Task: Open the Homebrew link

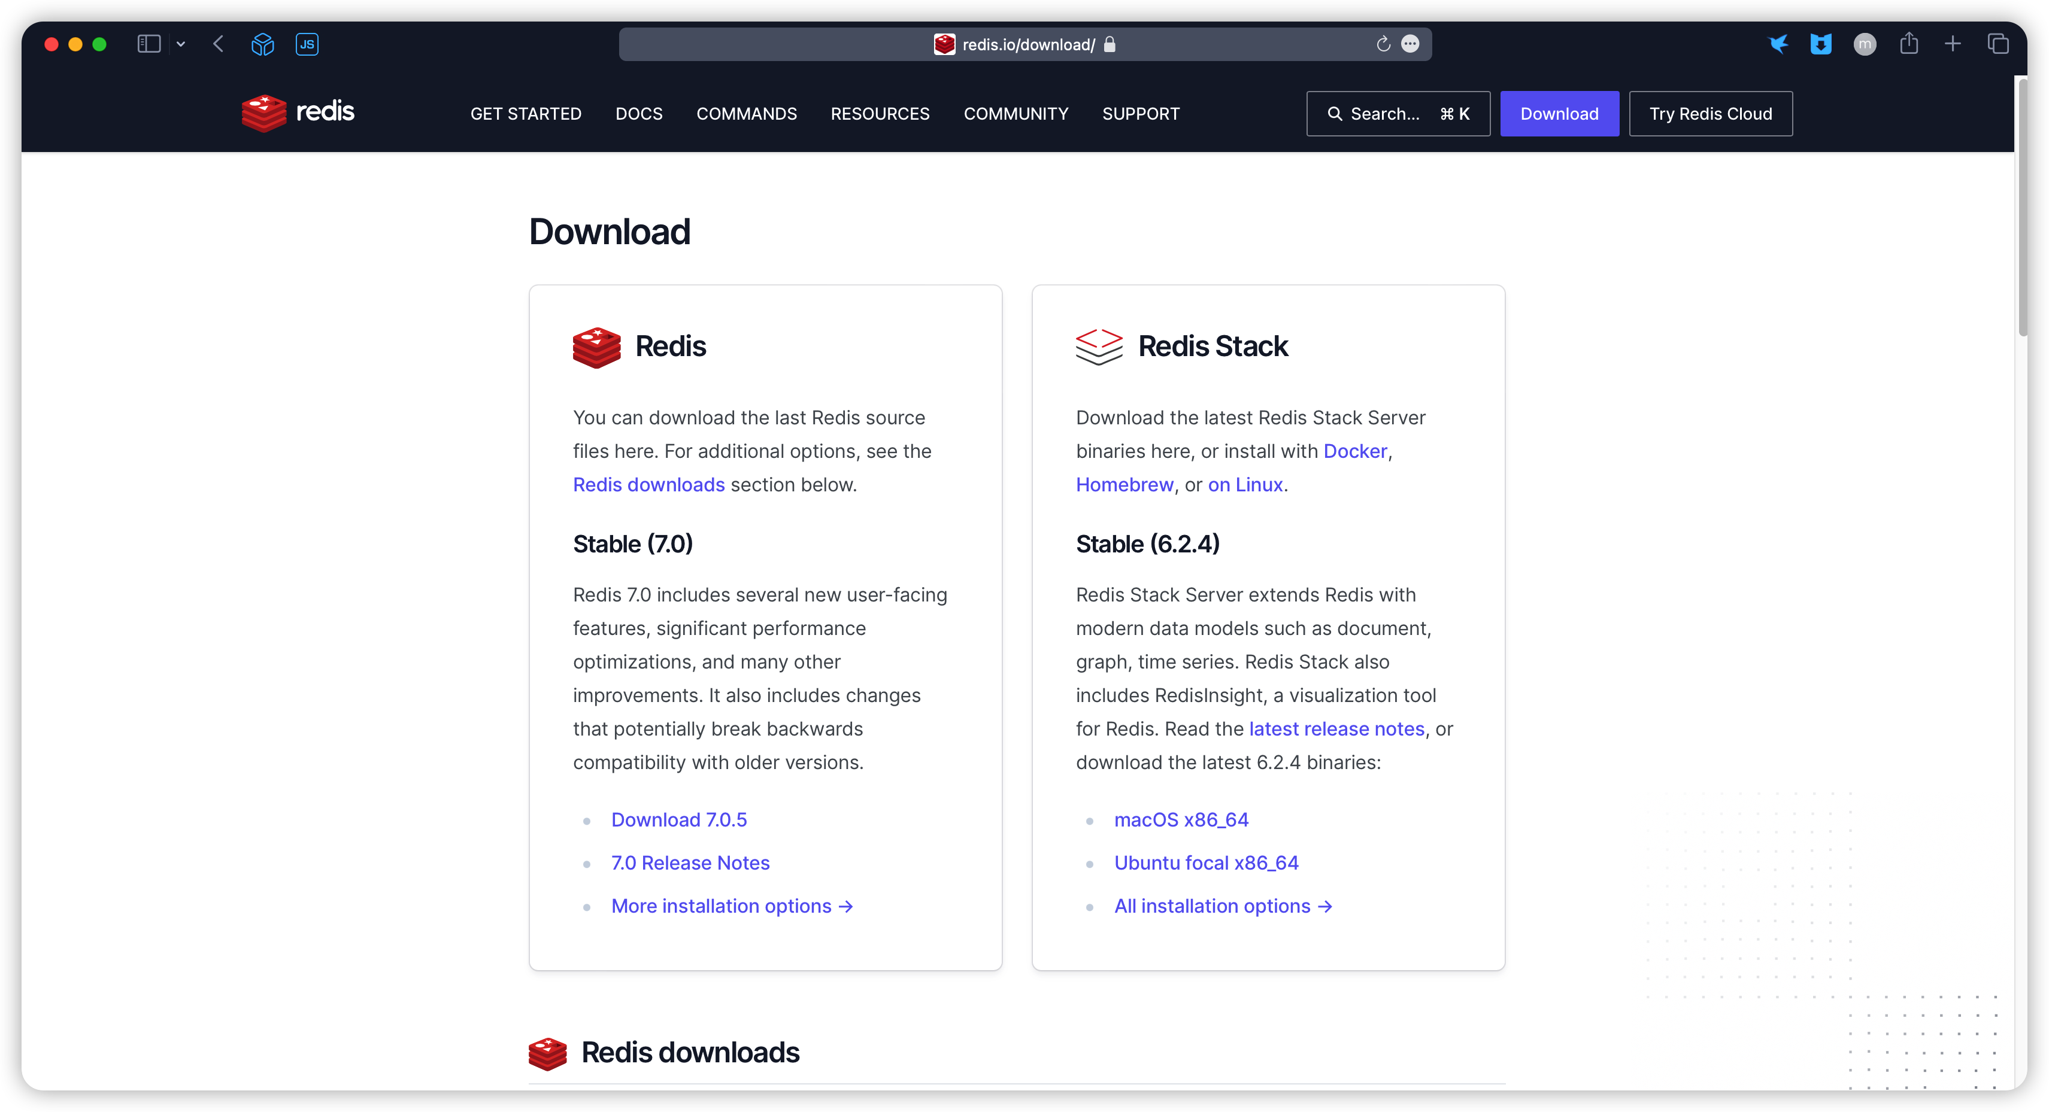Action: (x=1124, y=485)
